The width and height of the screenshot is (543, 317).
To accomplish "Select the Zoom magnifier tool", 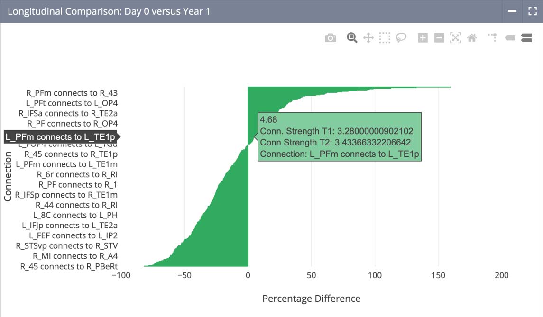I will click(351, 38).
